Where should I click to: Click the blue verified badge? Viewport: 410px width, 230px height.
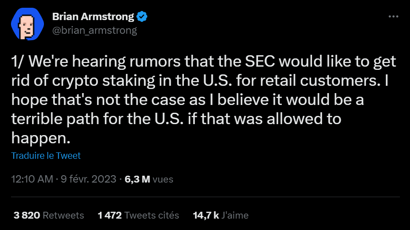(x=142, y=17)
